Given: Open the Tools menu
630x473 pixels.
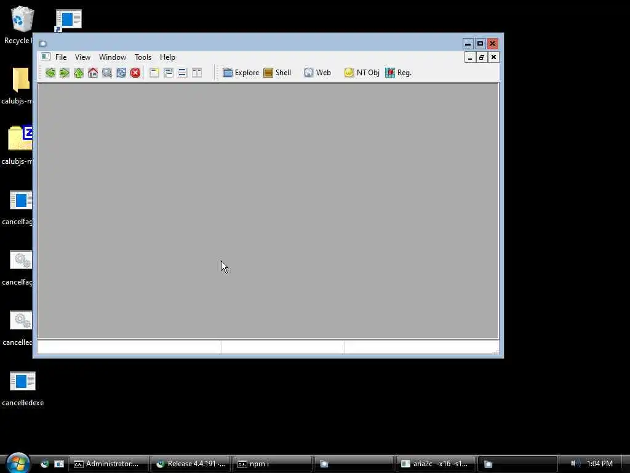Looking at the screenshot, I should coord(143,57).
